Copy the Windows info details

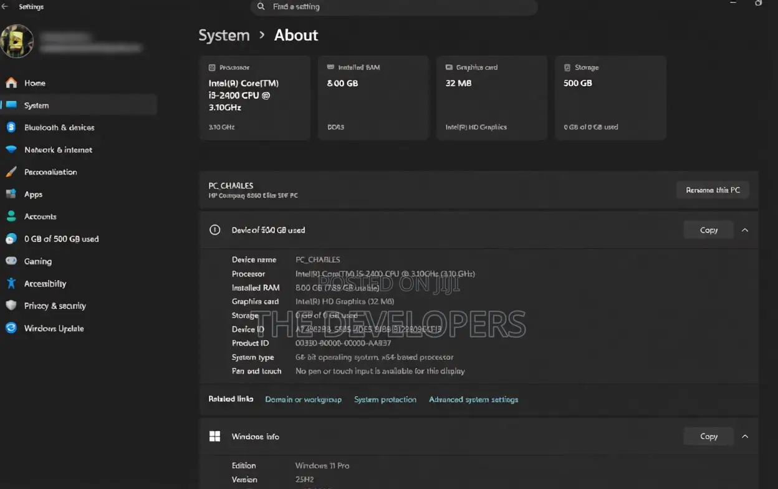709,437
